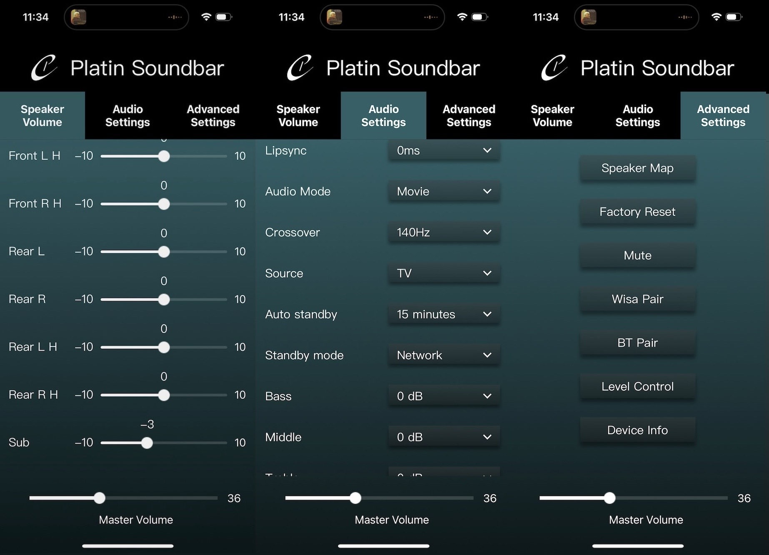Screen dimensions: 769x555
Task: Select Speaker Volume tab in middle screen
Action: tap(298, 115)
